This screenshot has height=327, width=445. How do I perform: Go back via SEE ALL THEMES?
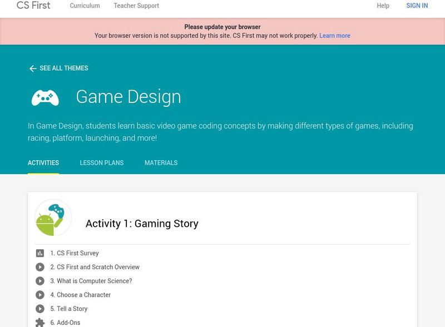pyautogui.click(x=64, y=68)
